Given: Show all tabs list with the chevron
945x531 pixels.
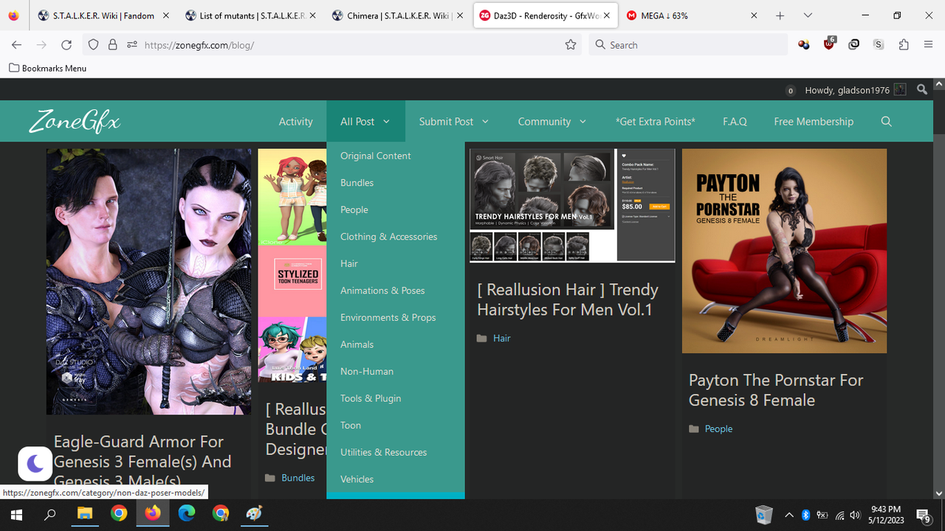Looking at the screenshot, I should point(808,15).
